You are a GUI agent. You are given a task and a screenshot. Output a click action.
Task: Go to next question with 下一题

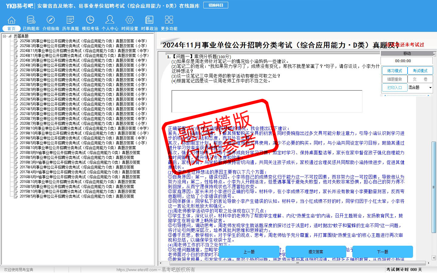tap(382, 252)
